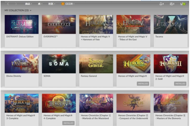190x126 pixels.
Task: Expand the MY COLLECTION (23) dropdown
Action: pyautogui.click(x=18, y=10)
